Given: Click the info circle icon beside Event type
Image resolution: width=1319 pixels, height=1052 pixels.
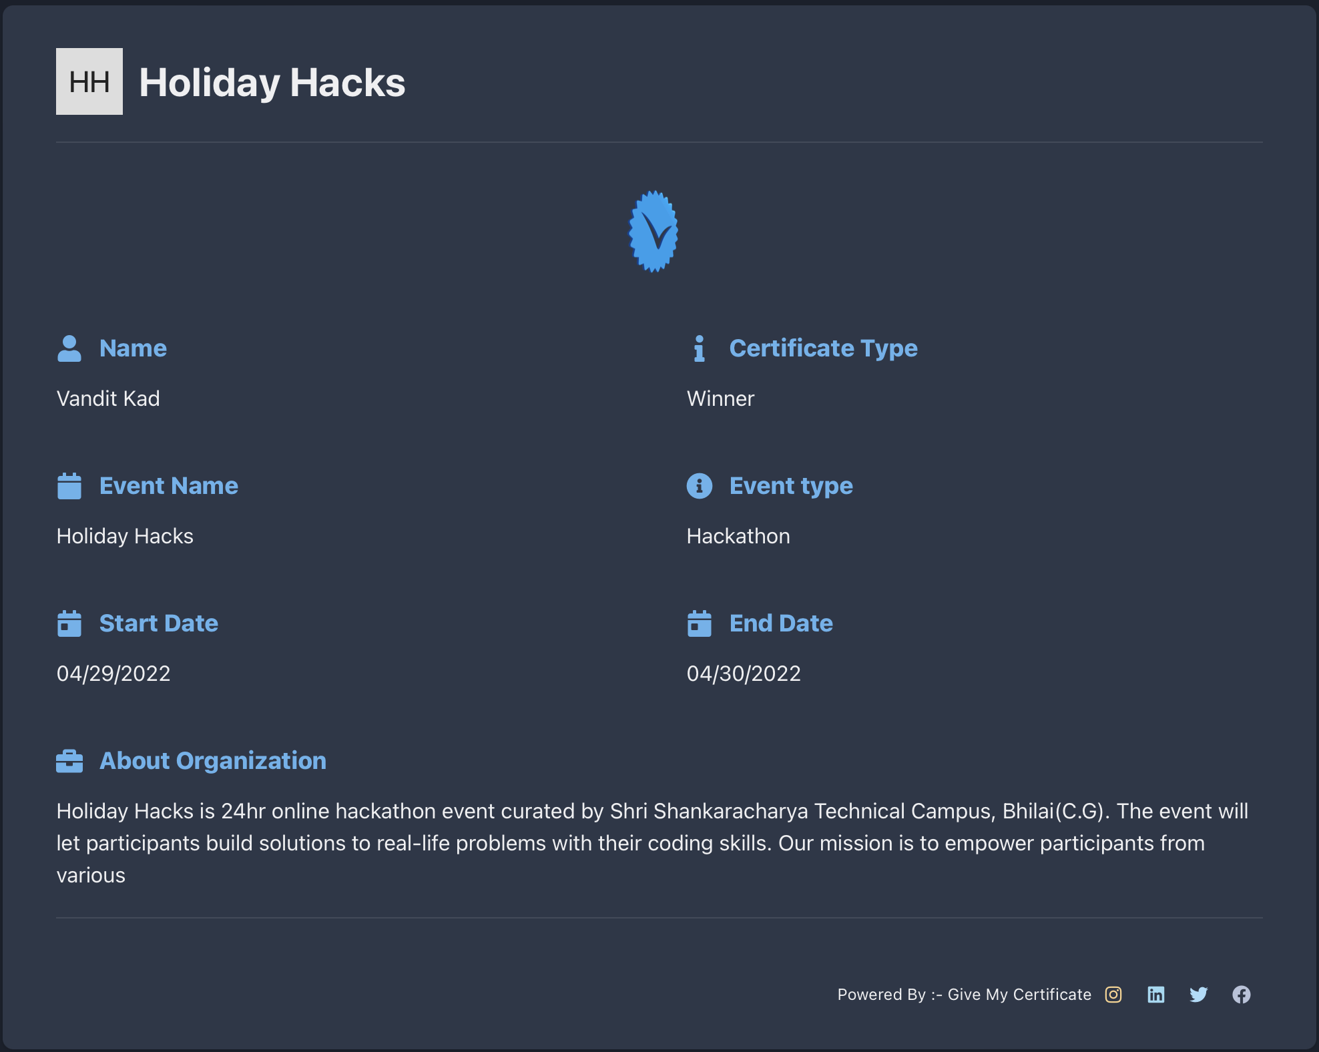Looking at the screenshot, I should pyautogui.click(x=700, y=486).
